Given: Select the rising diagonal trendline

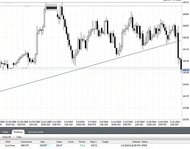Looking at the screenshot, I should (90, 66).
